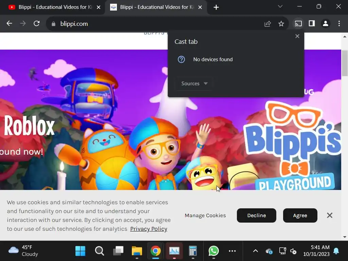The height and width of the screenshot is (261, 348).
Task: Open the browser side panel
Action: pyautogui.click(x=312, y=23)
